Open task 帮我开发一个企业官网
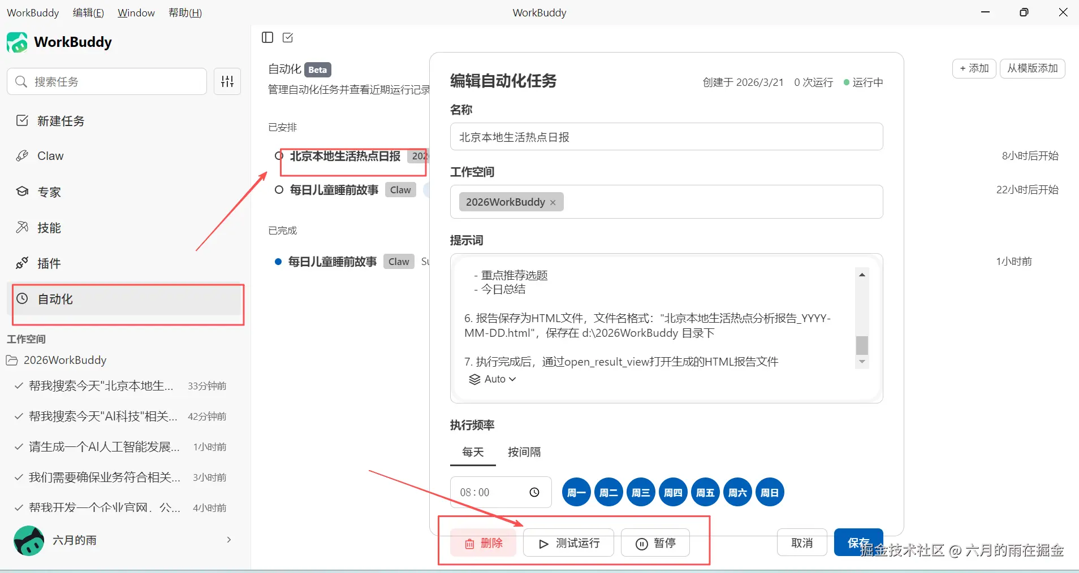 point(121,507)
